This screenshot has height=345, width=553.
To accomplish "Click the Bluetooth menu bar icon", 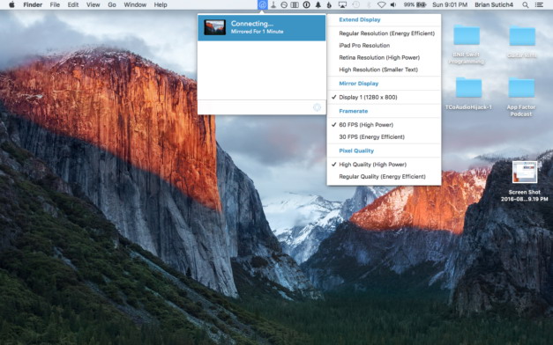I will (370, 5).
